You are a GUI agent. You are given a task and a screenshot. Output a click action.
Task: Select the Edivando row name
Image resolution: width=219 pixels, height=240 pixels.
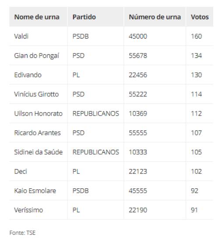coord(28,75)
